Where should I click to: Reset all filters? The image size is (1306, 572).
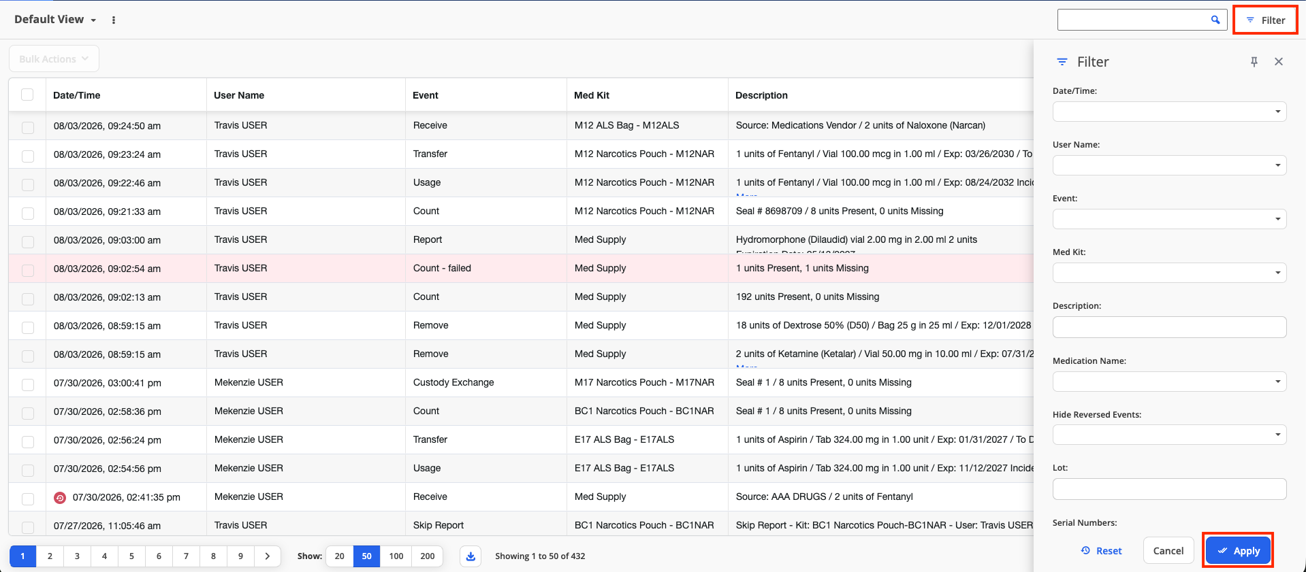click(x=1101, y=551)
